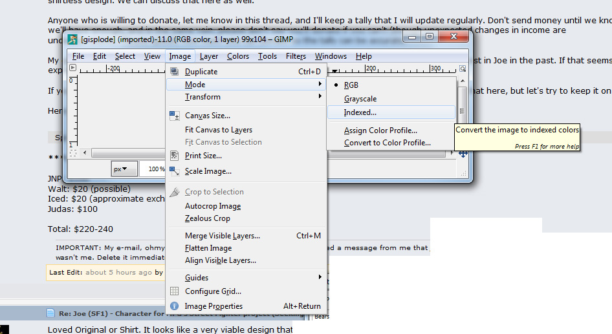Choose Zealous Crop
The height and width of the screenshot is (334, 612).
pyautogui.click(x=246, y=218)
